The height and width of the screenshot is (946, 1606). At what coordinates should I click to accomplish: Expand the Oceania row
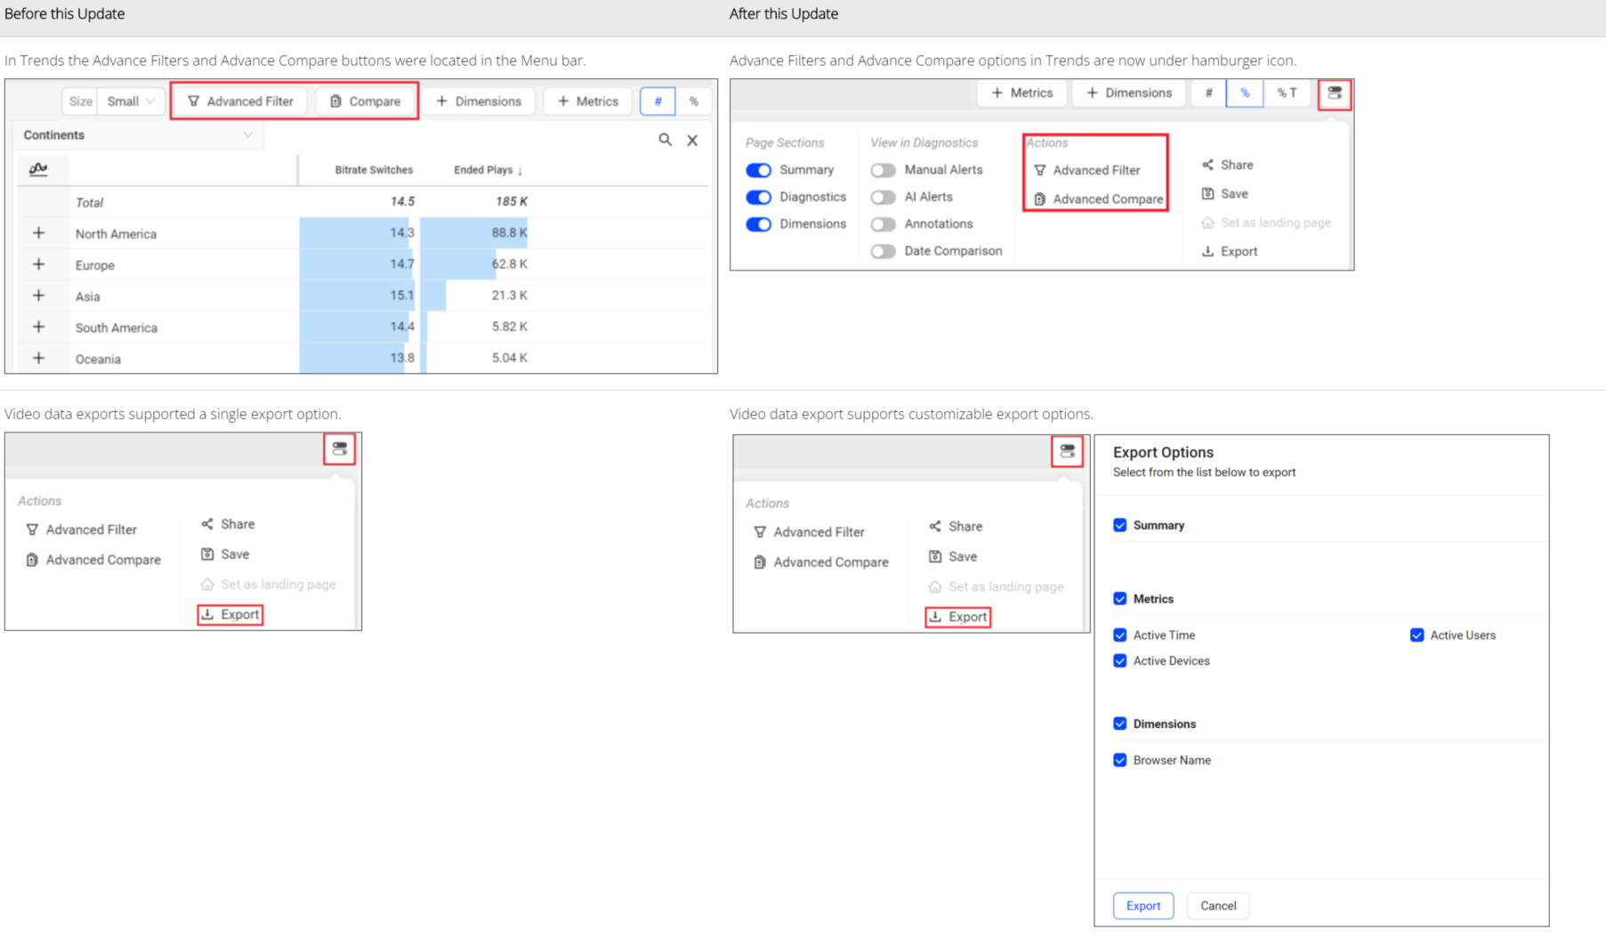click(38, 359)
